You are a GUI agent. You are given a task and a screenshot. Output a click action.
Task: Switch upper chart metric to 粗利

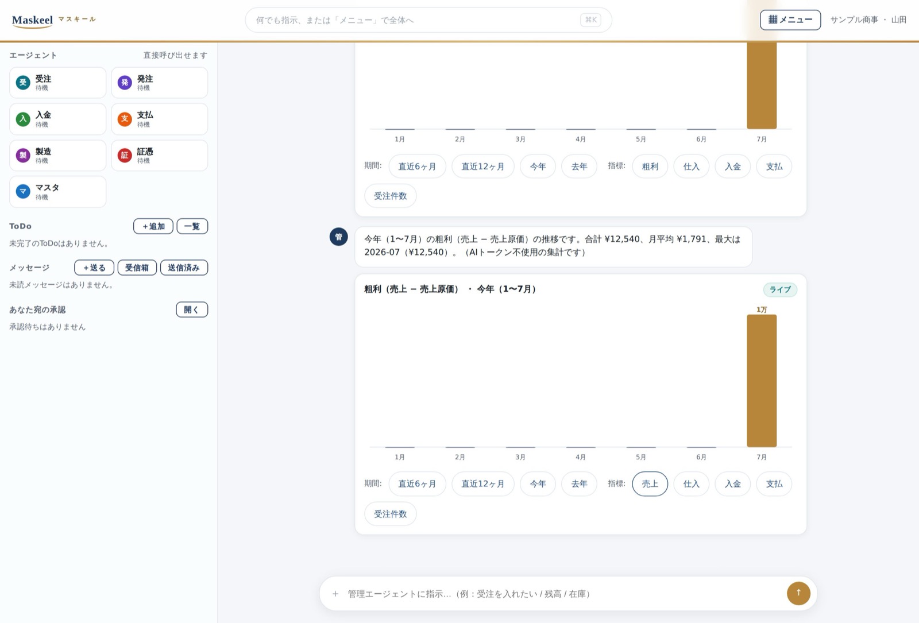tap(650, 167)
